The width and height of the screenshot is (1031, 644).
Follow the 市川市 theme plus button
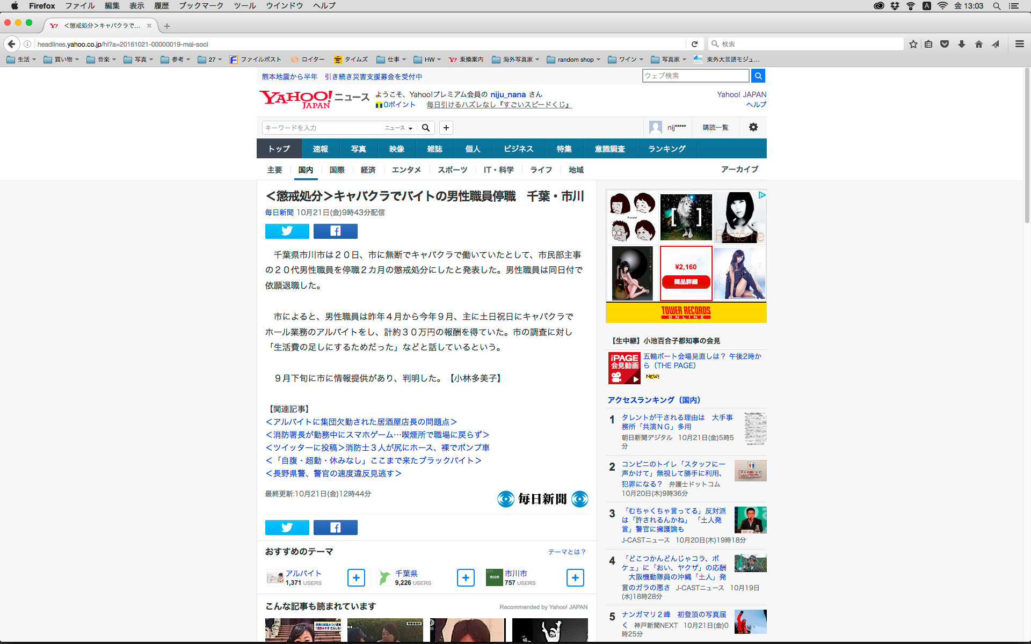pos(575,577)
